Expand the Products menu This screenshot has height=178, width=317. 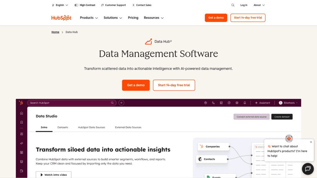pos(89,18)
